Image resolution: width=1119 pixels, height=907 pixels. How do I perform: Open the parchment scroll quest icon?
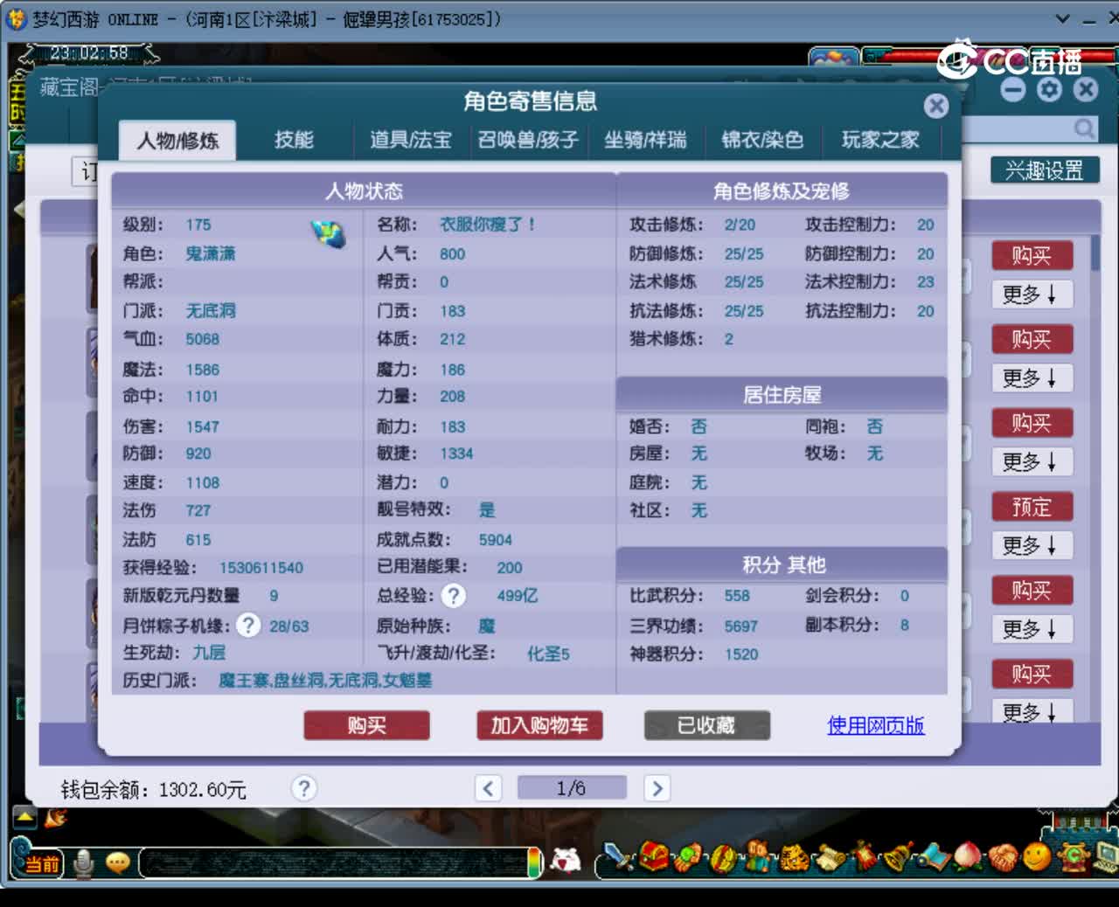831,858
